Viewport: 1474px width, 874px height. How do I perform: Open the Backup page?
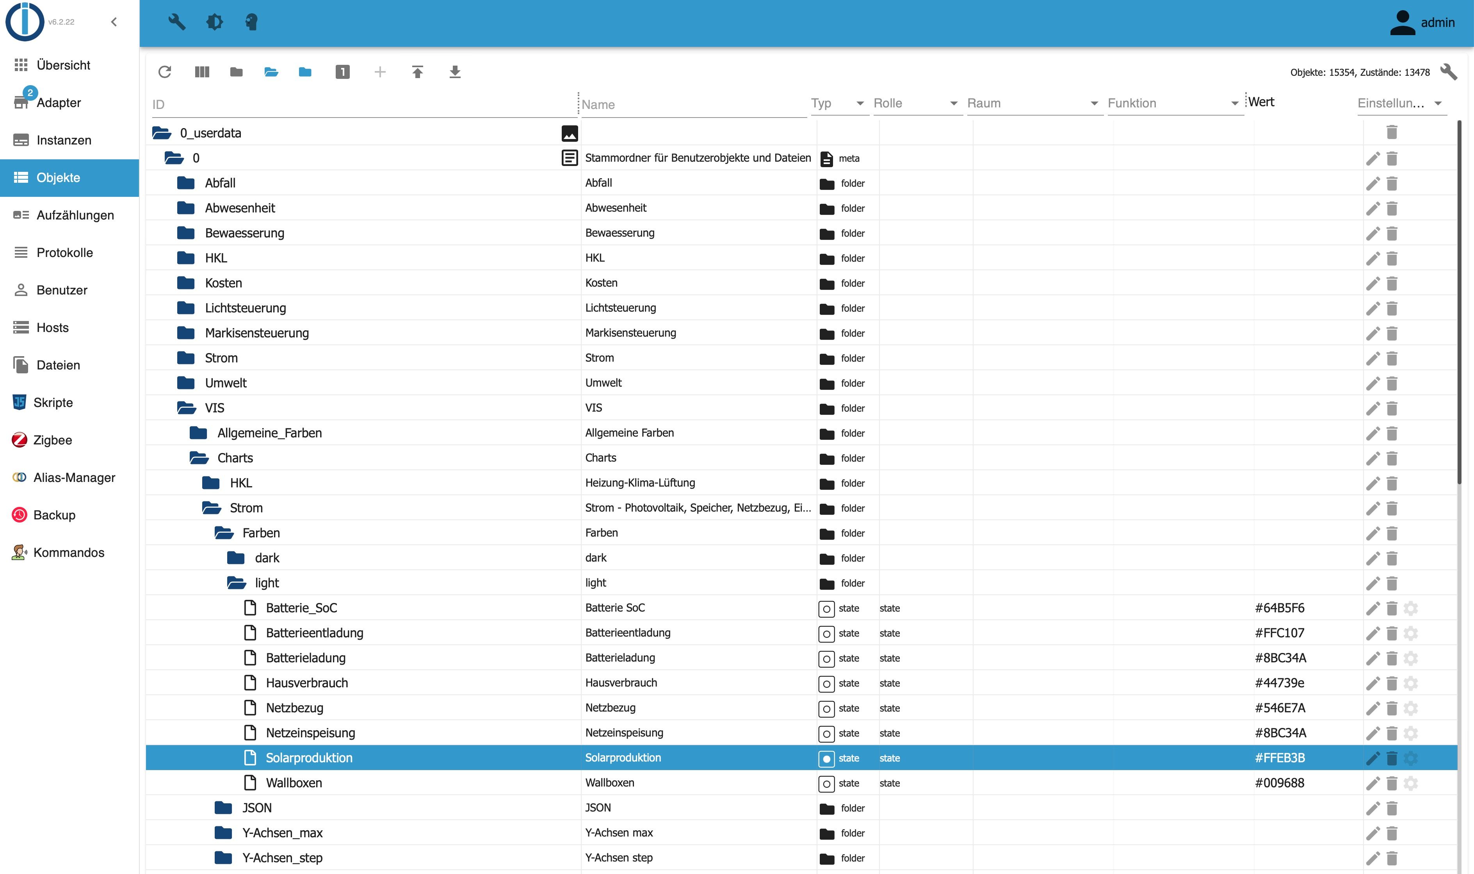[x=69, y=515]
